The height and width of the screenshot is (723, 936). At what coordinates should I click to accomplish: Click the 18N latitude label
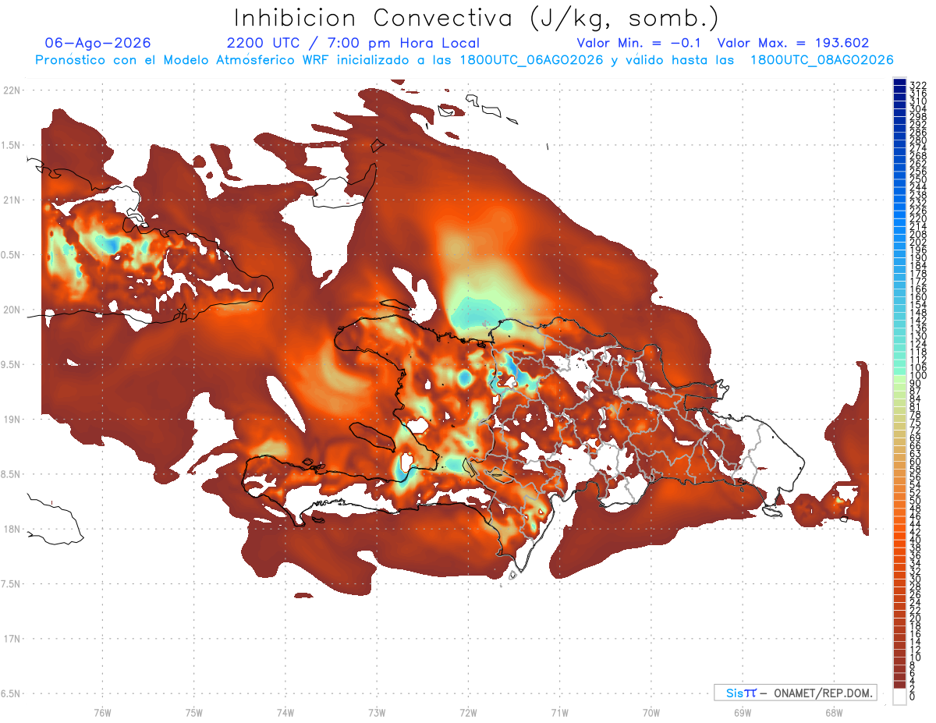pyautogui.click(x=12, y=530)
